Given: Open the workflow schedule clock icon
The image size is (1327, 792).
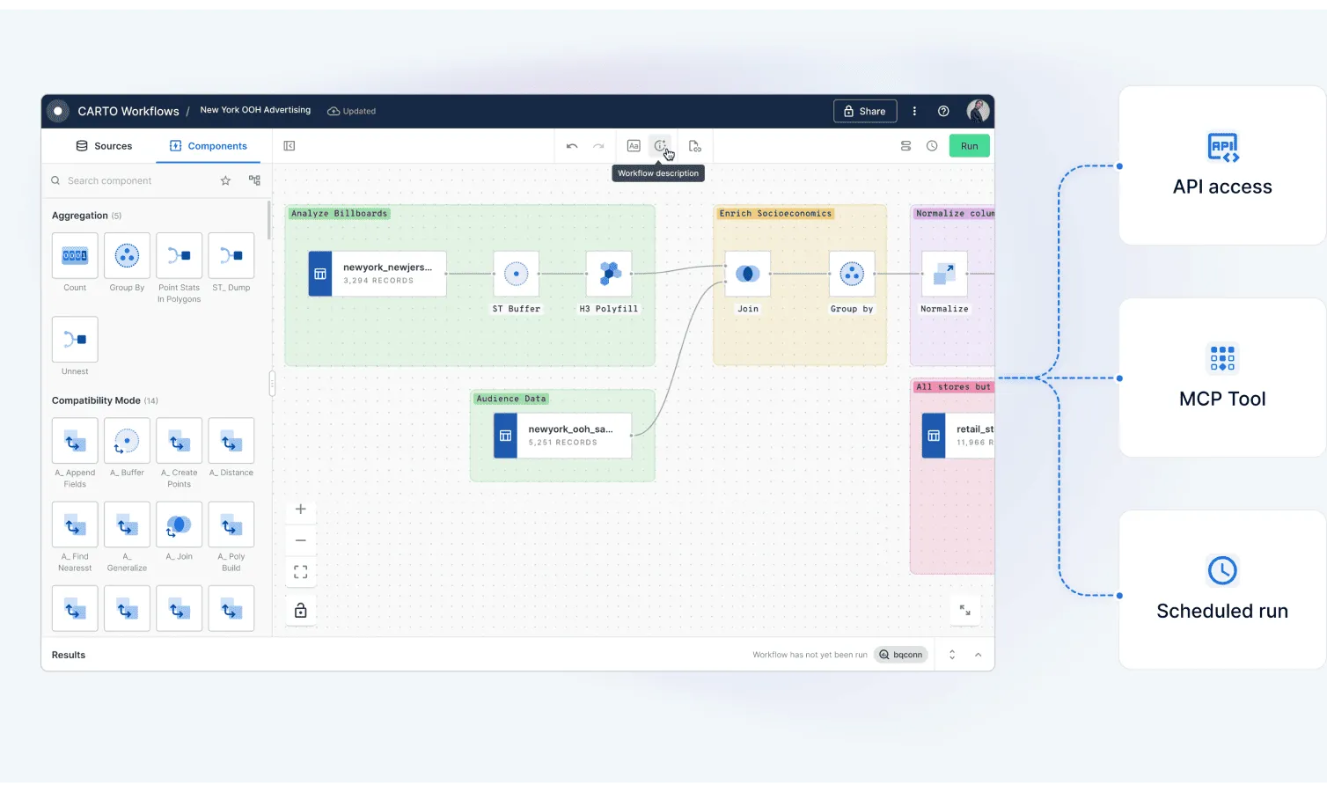Looking at the screenshot, I should coord(932,146).
